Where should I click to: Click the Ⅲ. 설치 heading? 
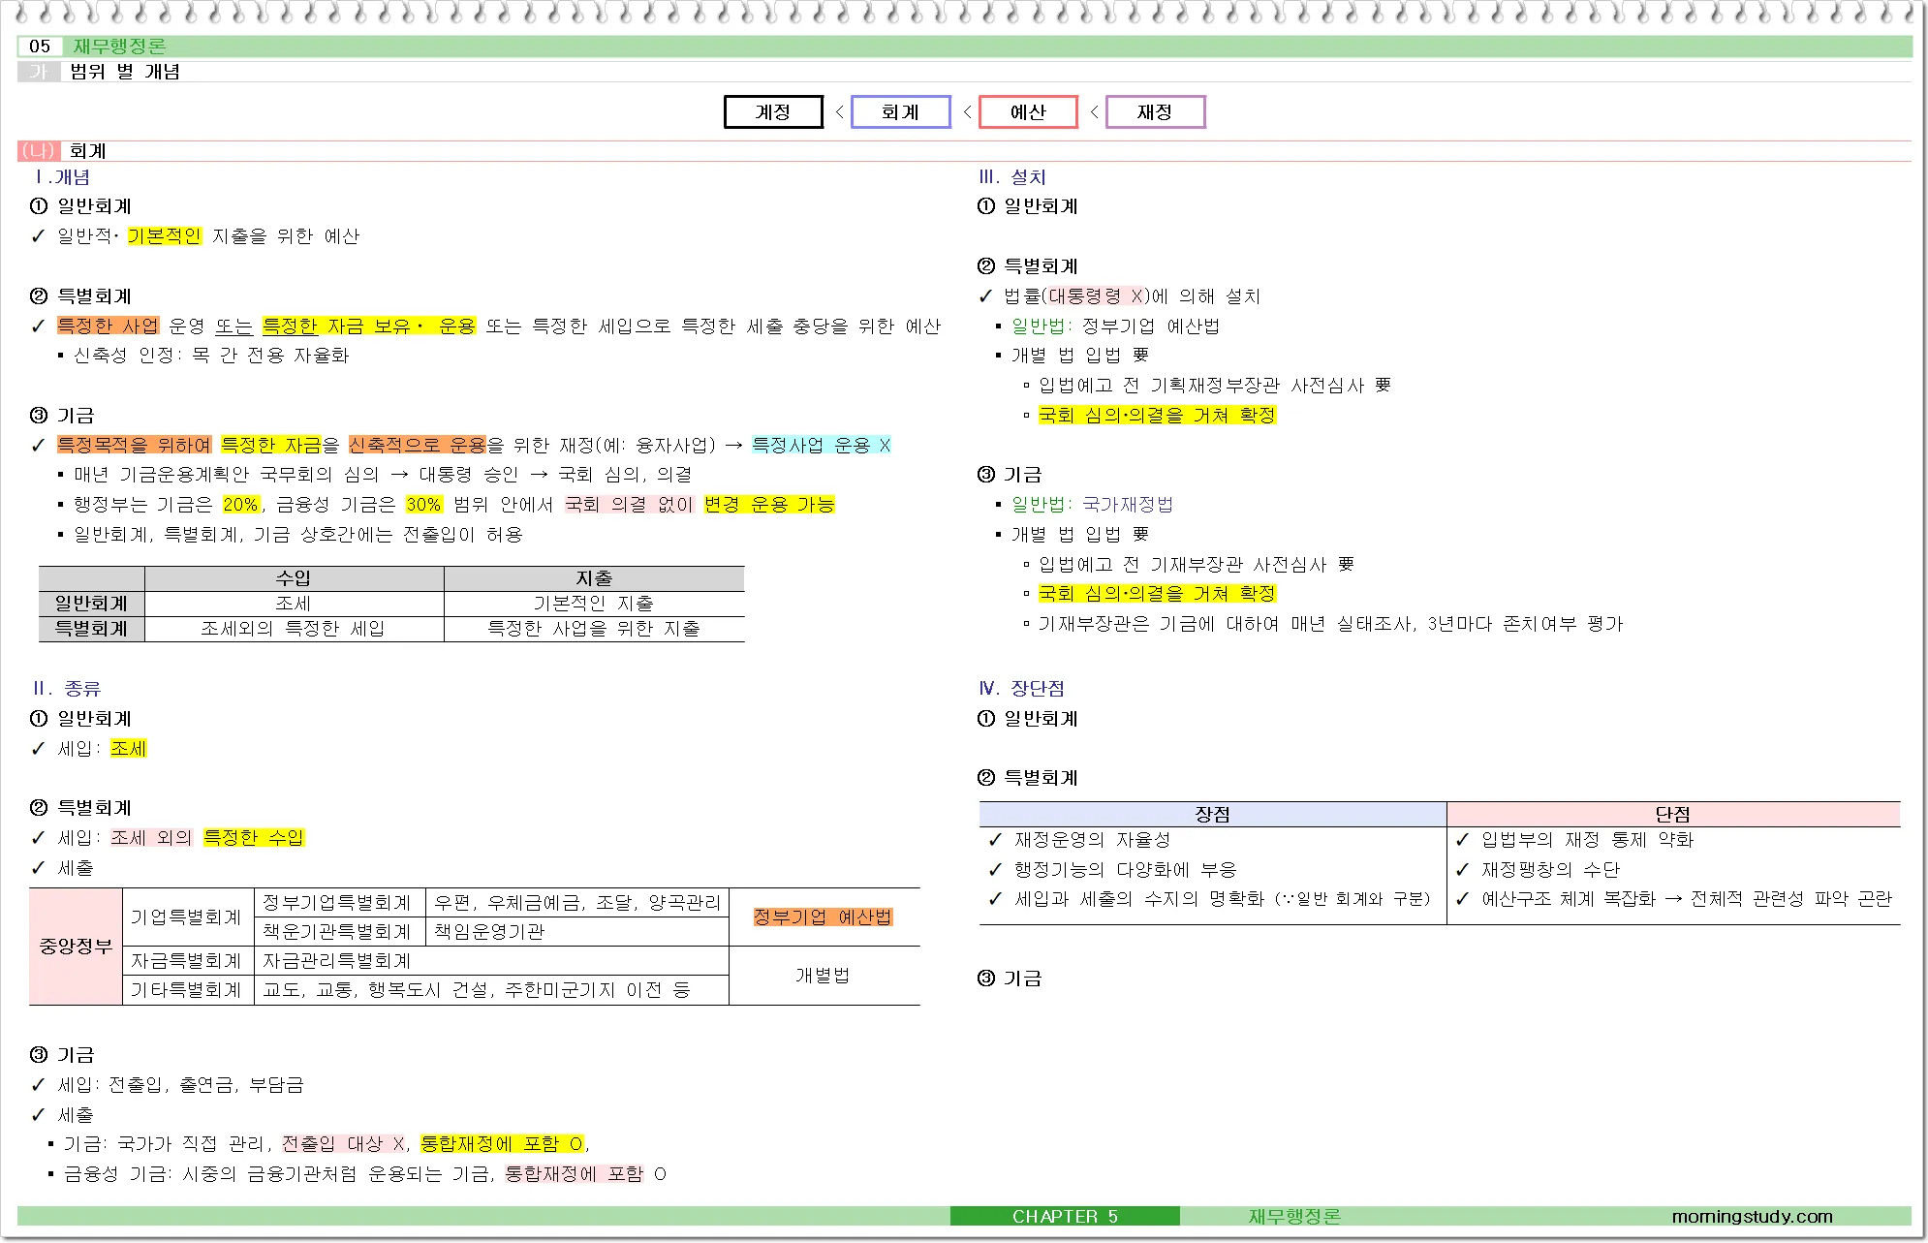click(x=1012, y=177)
